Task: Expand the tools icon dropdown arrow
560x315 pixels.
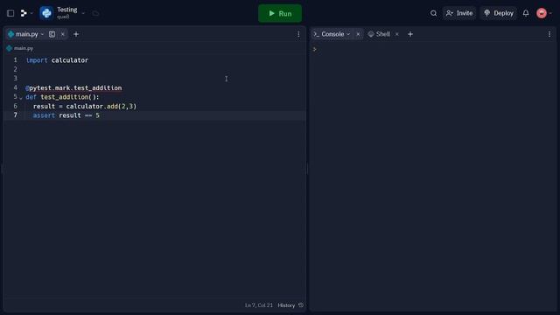Action: tap(31, 13)
